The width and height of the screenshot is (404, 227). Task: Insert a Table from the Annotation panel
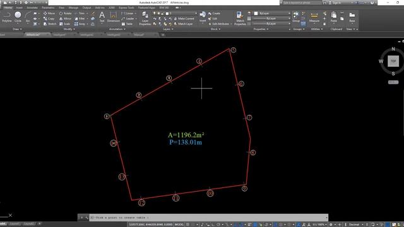127,24
